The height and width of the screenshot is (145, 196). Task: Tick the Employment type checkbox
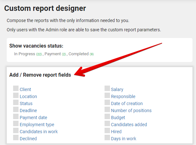pos(16,124)
